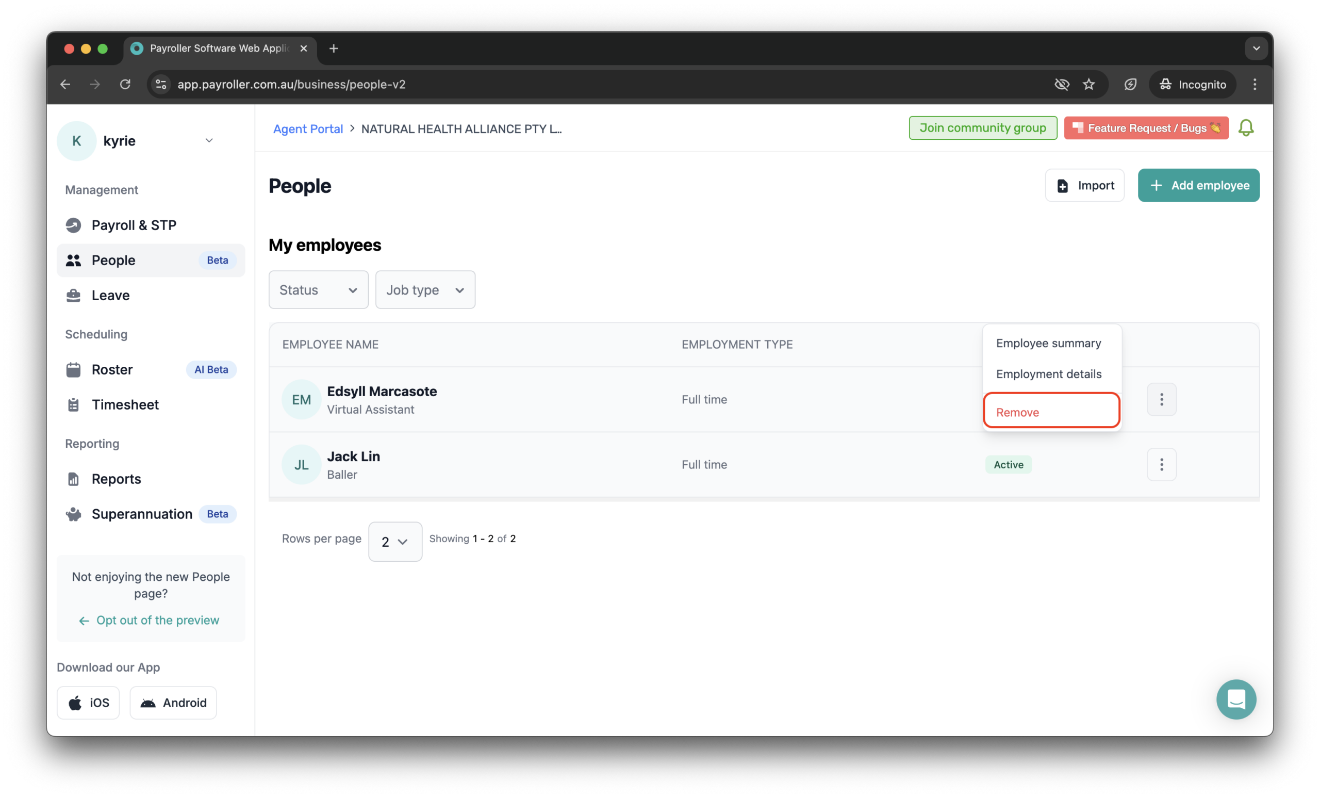
Task: Click the JL avatar of Jack Lin
Action: (x=301, y=465)
